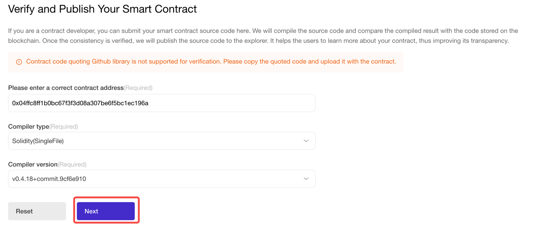The height and width of the screenshot is (233, 534).
Task: Click the 'Compiler version' field label
Action: [x=33, y=164]
